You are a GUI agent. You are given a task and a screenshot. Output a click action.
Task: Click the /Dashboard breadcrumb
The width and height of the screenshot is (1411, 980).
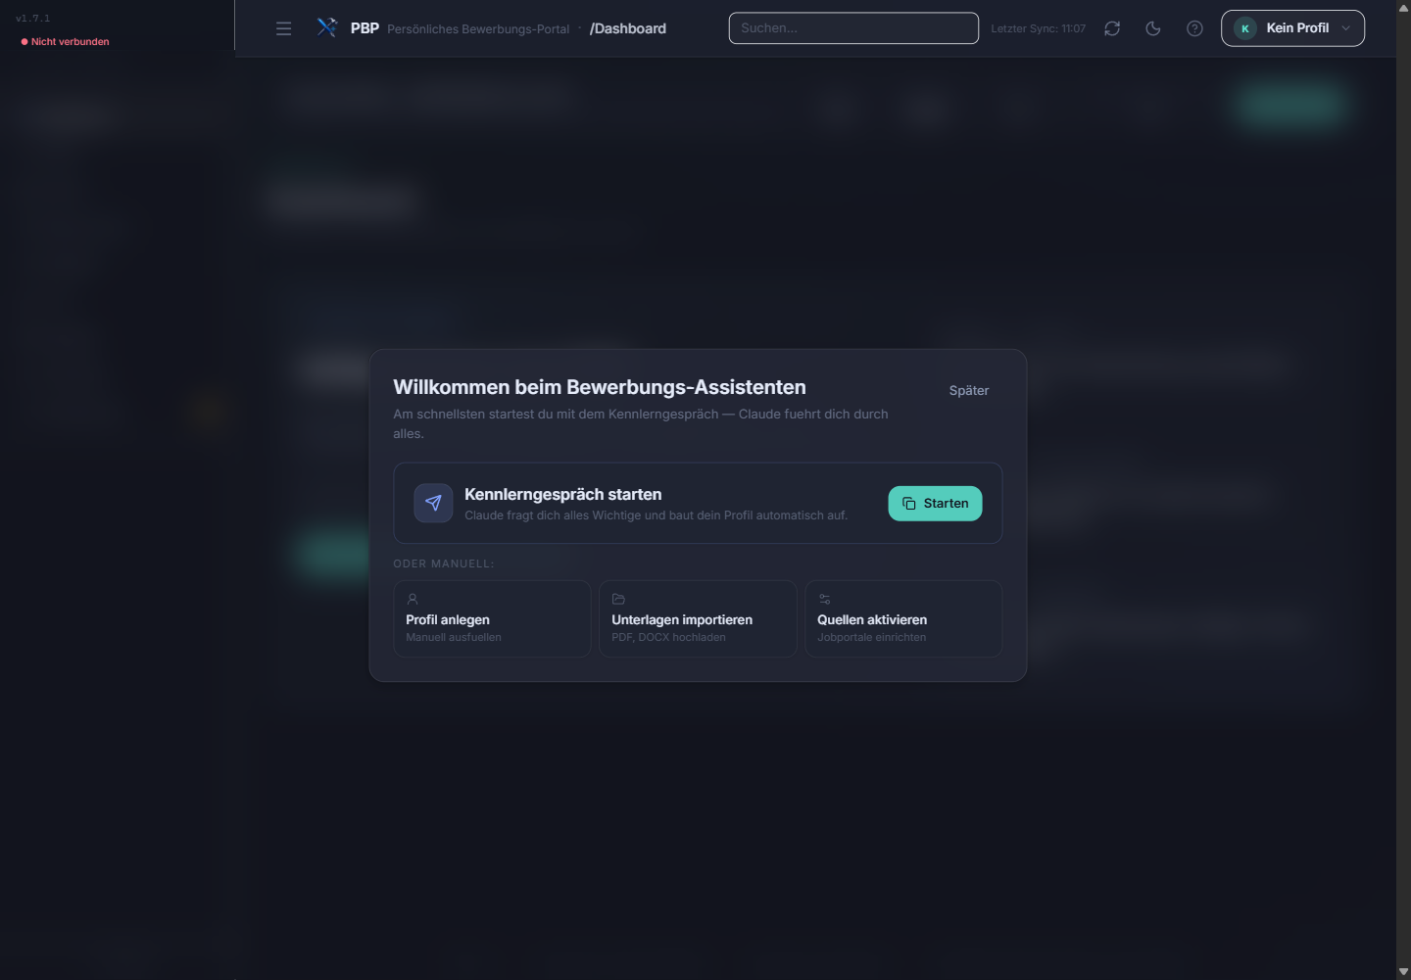[x=628, y=28]
